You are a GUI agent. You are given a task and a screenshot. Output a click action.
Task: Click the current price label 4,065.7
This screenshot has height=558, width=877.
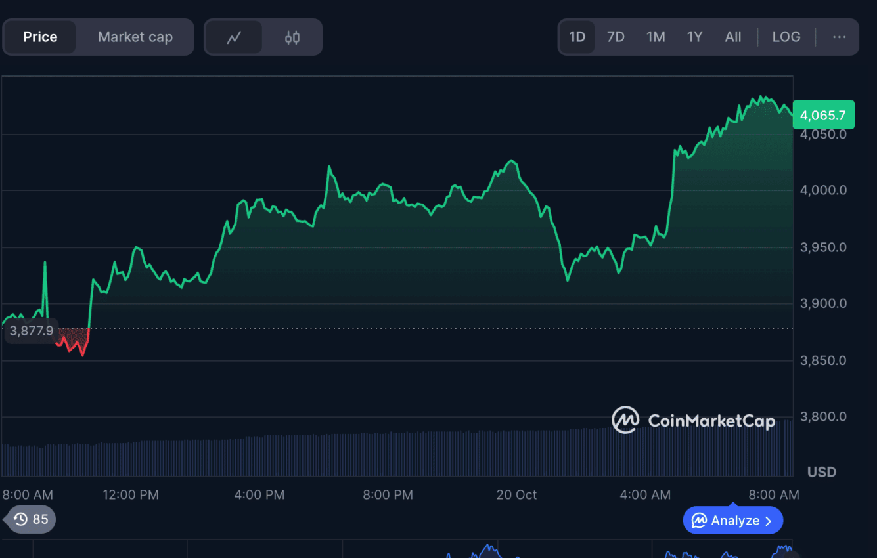pos(823,116)
